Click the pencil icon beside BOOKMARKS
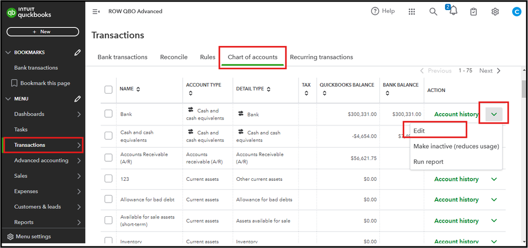 pos(78,52)
